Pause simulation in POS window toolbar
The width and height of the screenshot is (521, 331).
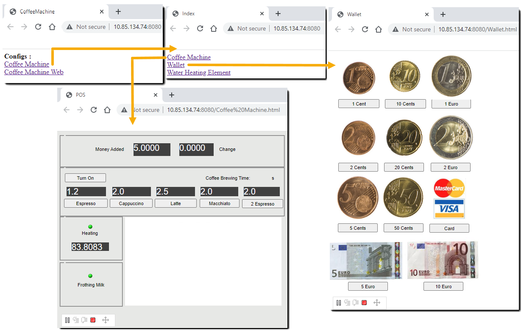67,320
